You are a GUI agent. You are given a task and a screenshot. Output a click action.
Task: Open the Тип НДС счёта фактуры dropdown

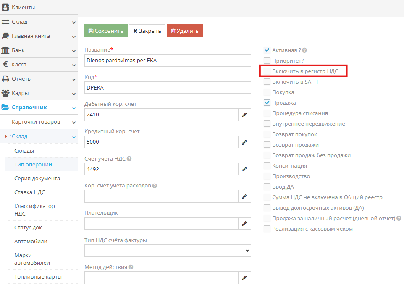point(168,251)
